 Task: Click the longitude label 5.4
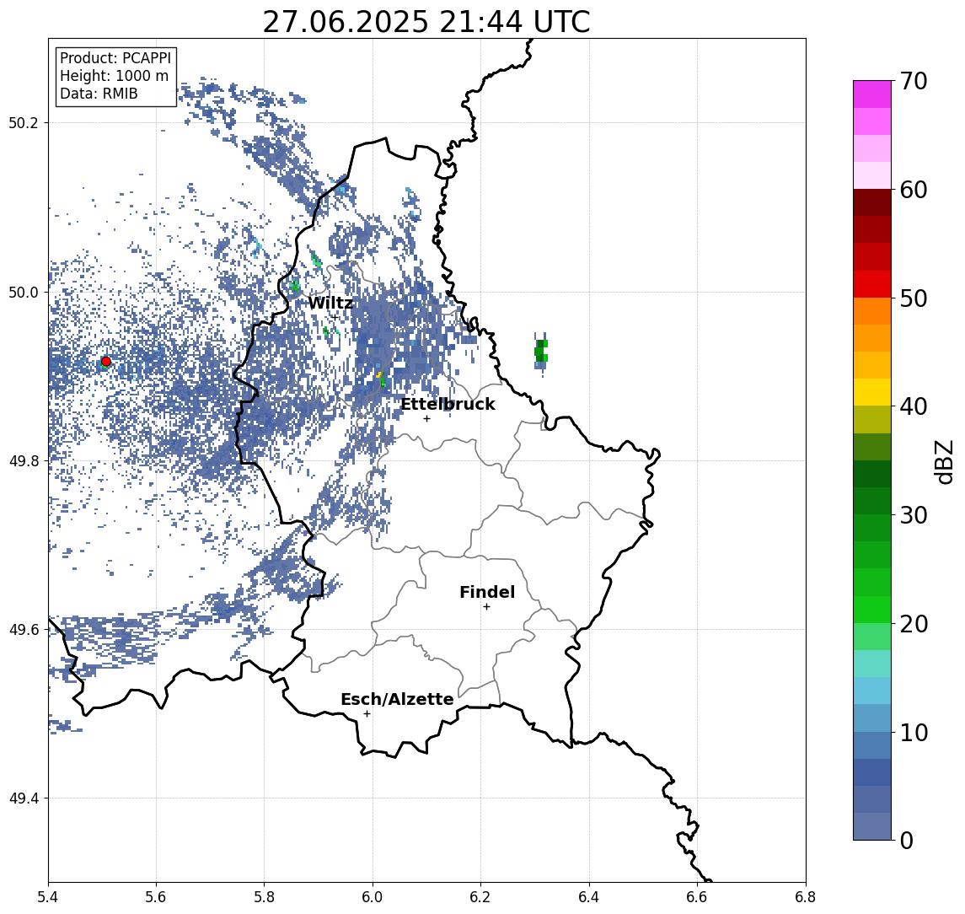(x=49, y=897)
